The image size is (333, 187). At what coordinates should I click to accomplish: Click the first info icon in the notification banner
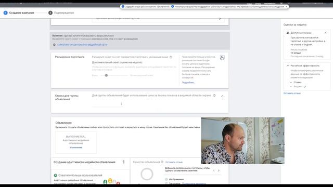coord(123,7)
